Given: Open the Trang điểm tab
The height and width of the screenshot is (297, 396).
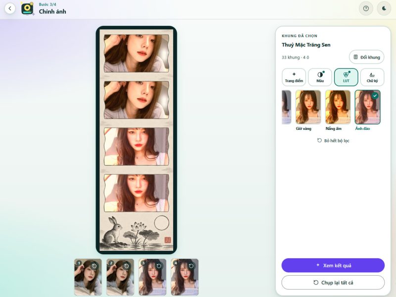Looking at the screenshot, I should pyautogui.click(x=294, y=77).
